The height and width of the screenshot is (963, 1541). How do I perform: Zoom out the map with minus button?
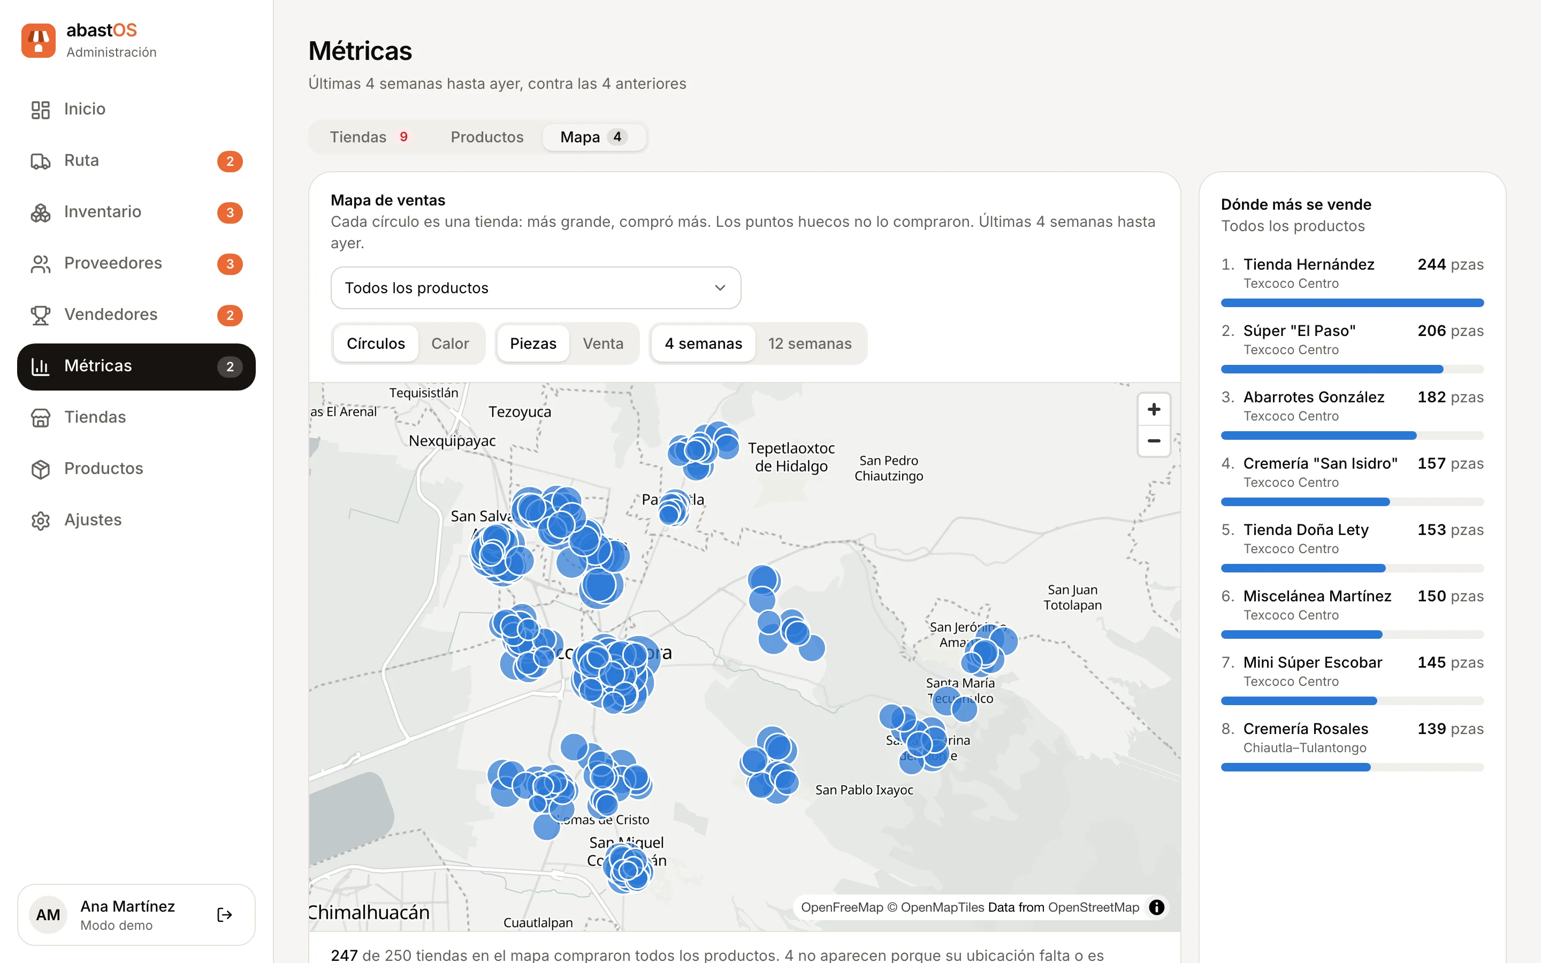tap(1153, 441)
